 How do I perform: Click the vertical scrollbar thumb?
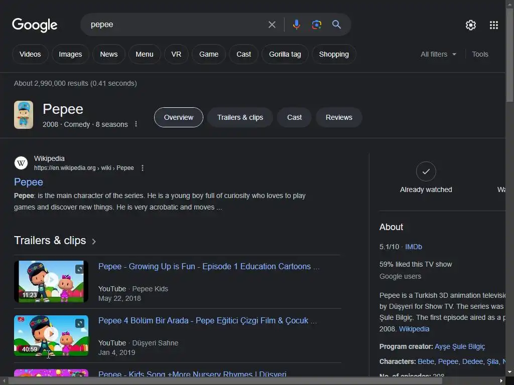point(510,54)
